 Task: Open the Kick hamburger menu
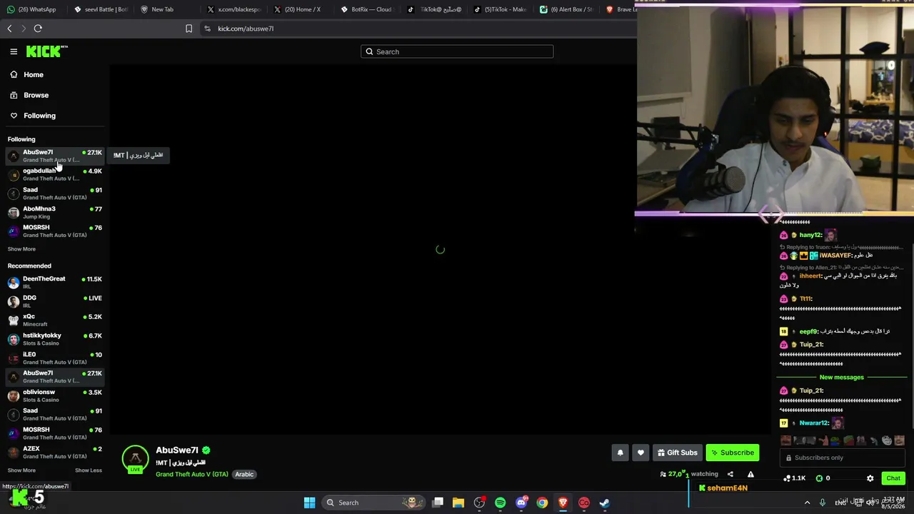tap(14, 51)
